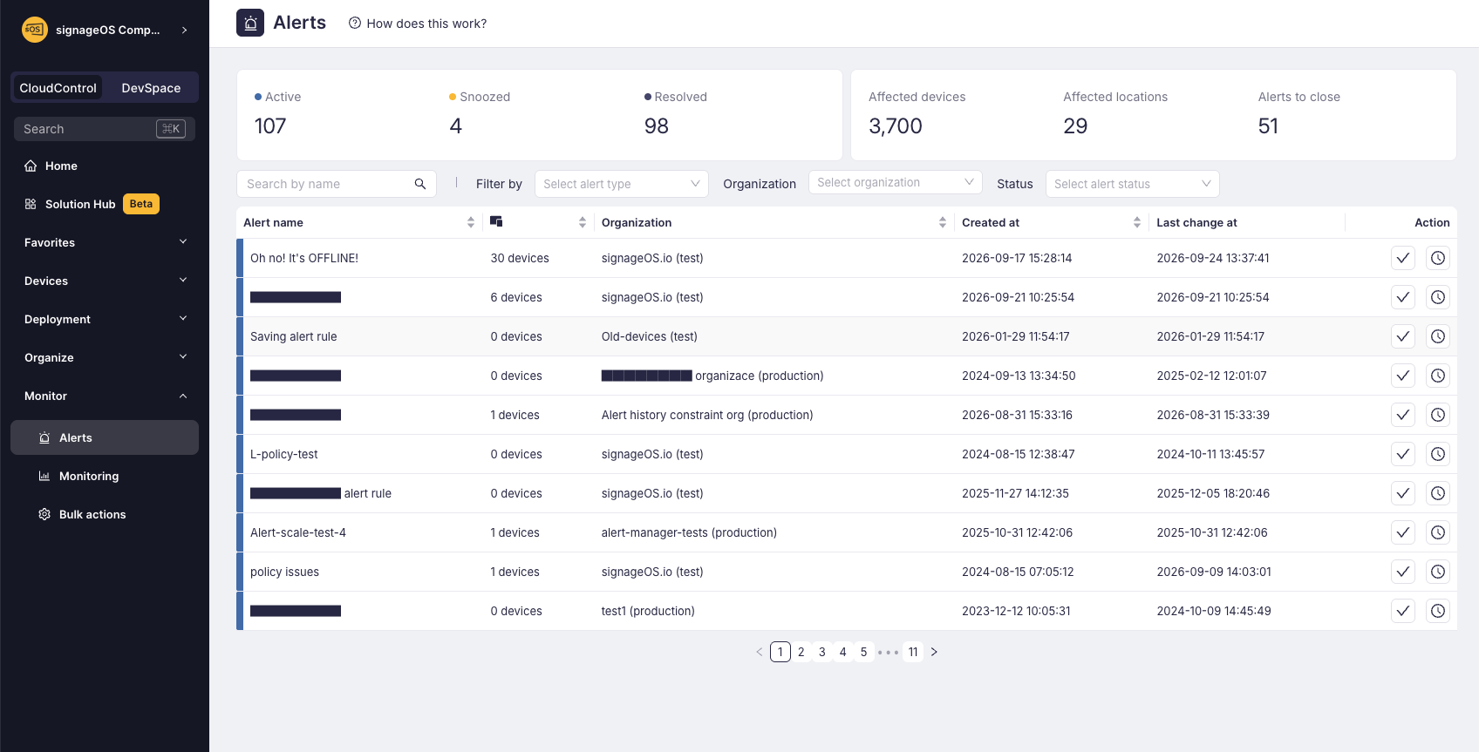This screenshot has width=1479, height=752.
Task: Resolve the alert for test1 (production)
Action: coord(1402,611)
